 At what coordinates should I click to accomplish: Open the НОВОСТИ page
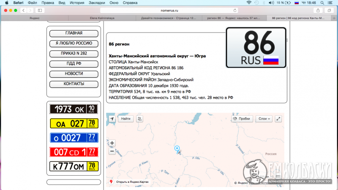coord(74,73)
